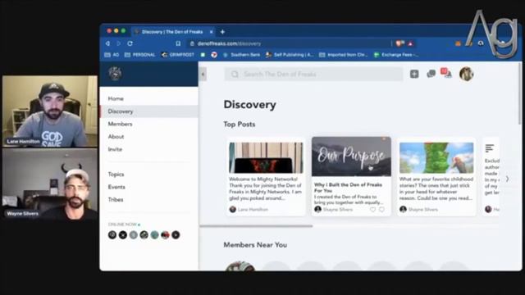Image resolution: width=525 pixels, height=295 pixels.
Task: Click the Lane Hamilton video tile
Action: [50, 111]
